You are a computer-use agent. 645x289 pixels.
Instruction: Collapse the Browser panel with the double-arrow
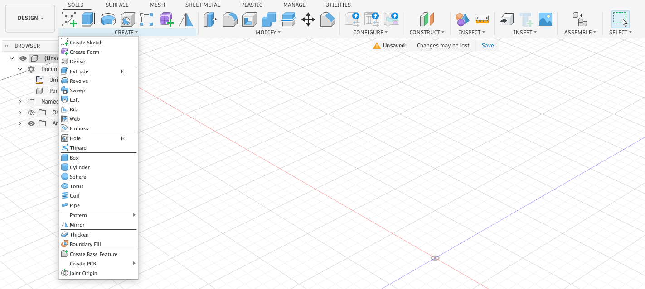(7, 46)
